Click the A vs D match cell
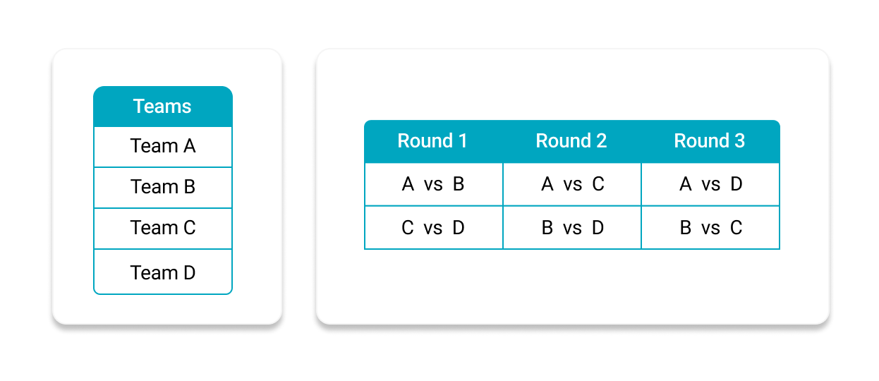Image resolution: width=879 pixels, height=381 pixels. (x=710, y=184)
